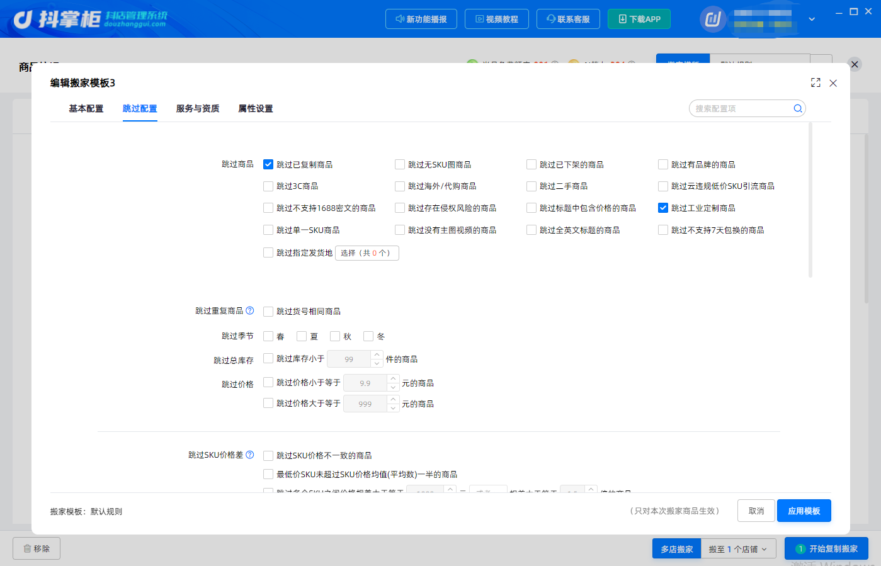This screenshot has width=881, height=566.
Task: Tick the 春 season checkbox
Action: 268,336
